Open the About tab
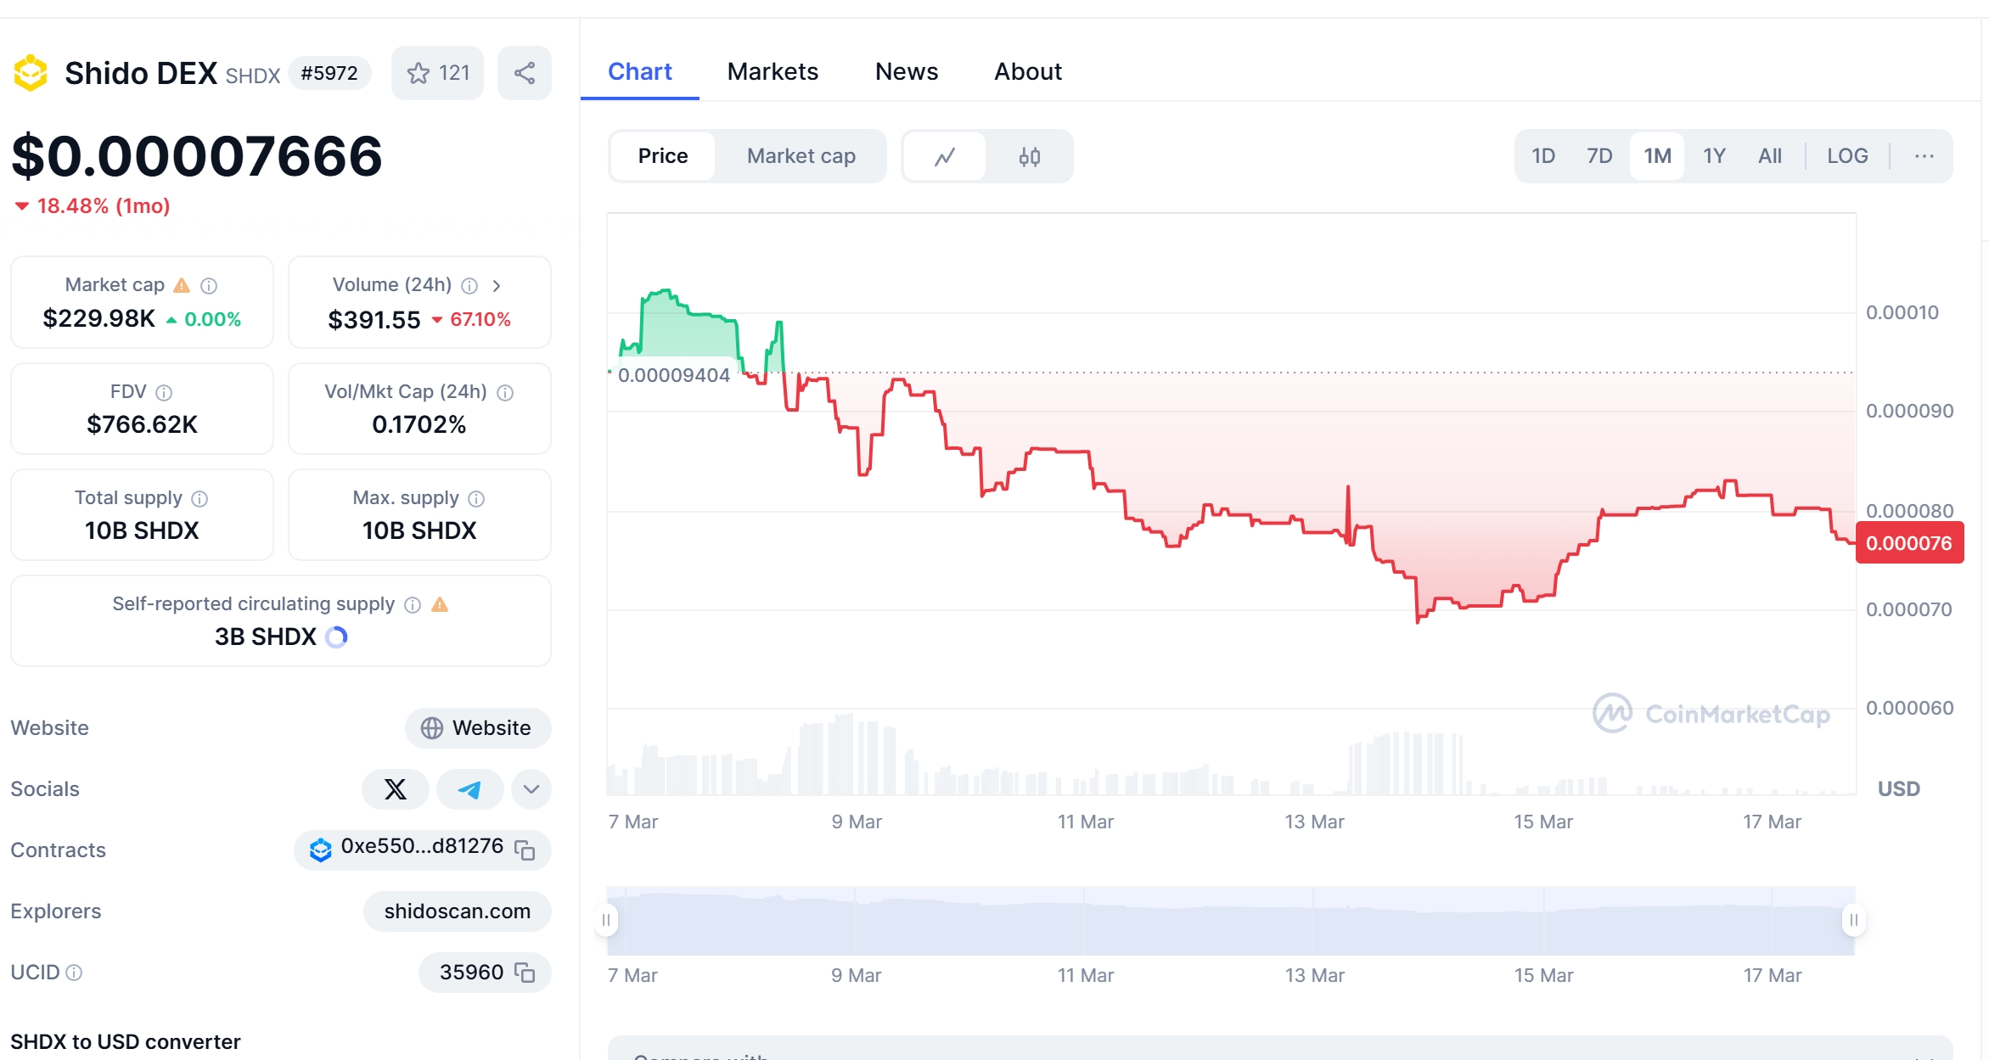1989x1060 pixels. click(x=1028, y=71)
